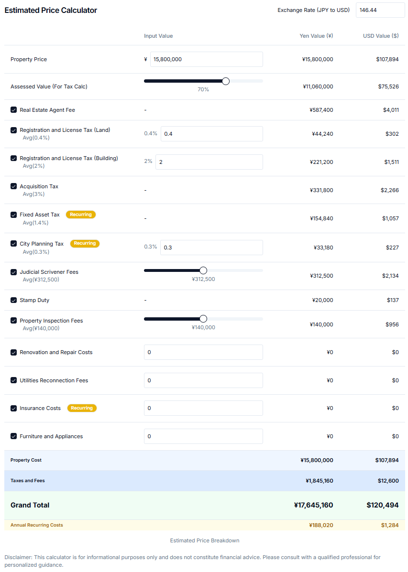Click the Assessed Value slider handle
The width and height of the screenshot is (408, 572).
pyautogui.click(x=226, y=81)
